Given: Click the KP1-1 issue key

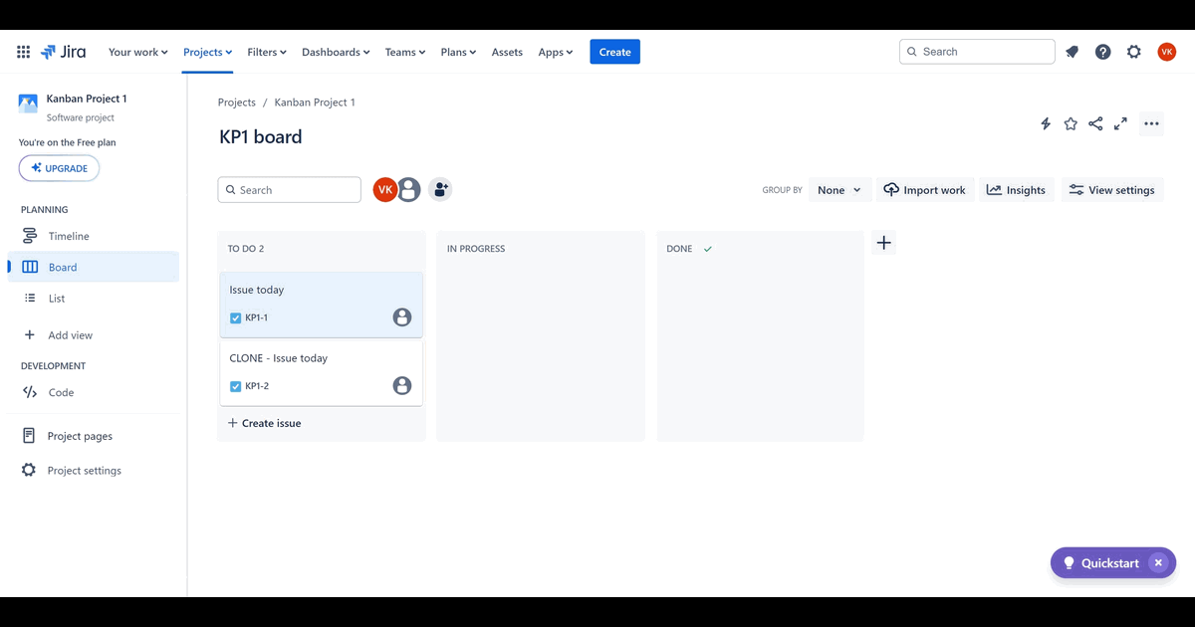Looking at the screenshot, I should [256, 318].
